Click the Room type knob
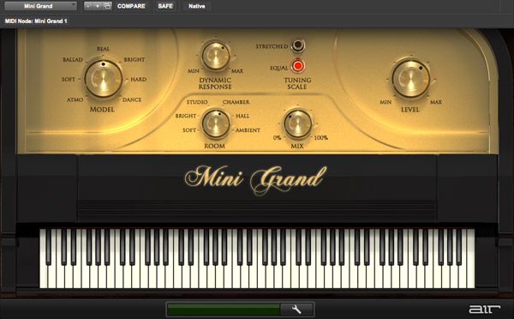 tap(215, 124)
